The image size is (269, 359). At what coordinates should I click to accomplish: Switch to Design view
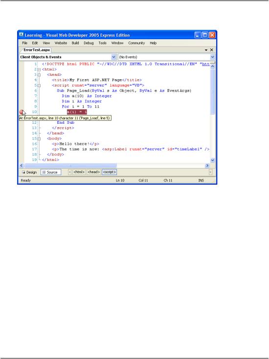point(29,172)
